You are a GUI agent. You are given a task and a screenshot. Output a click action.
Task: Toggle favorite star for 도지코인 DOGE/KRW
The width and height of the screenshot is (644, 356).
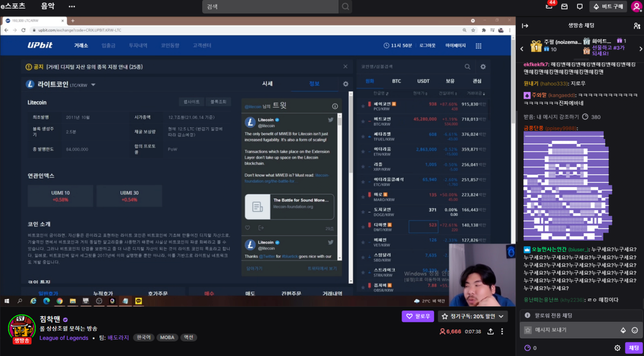(x=362, y=211)
